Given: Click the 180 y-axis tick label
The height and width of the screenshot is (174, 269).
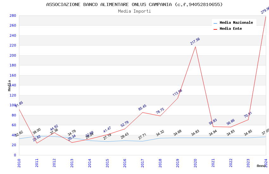Looking at the screenshot, I should coord(13,65).
